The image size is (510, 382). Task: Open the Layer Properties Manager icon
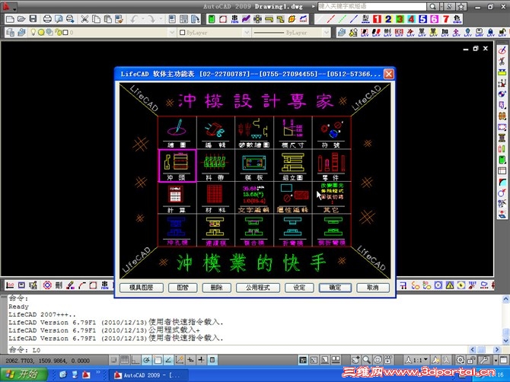(10, 33)
